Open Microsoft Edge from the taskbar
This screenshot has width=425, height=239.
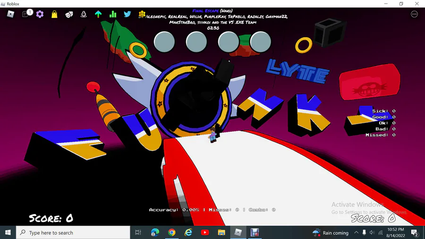(x=155, y=232)
